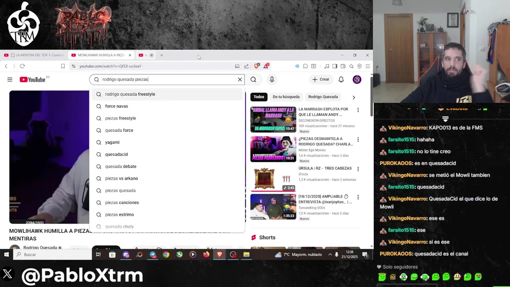This screenshot has width=510, height=287.
Task: Go back in browser history
Action: (6, 66)
